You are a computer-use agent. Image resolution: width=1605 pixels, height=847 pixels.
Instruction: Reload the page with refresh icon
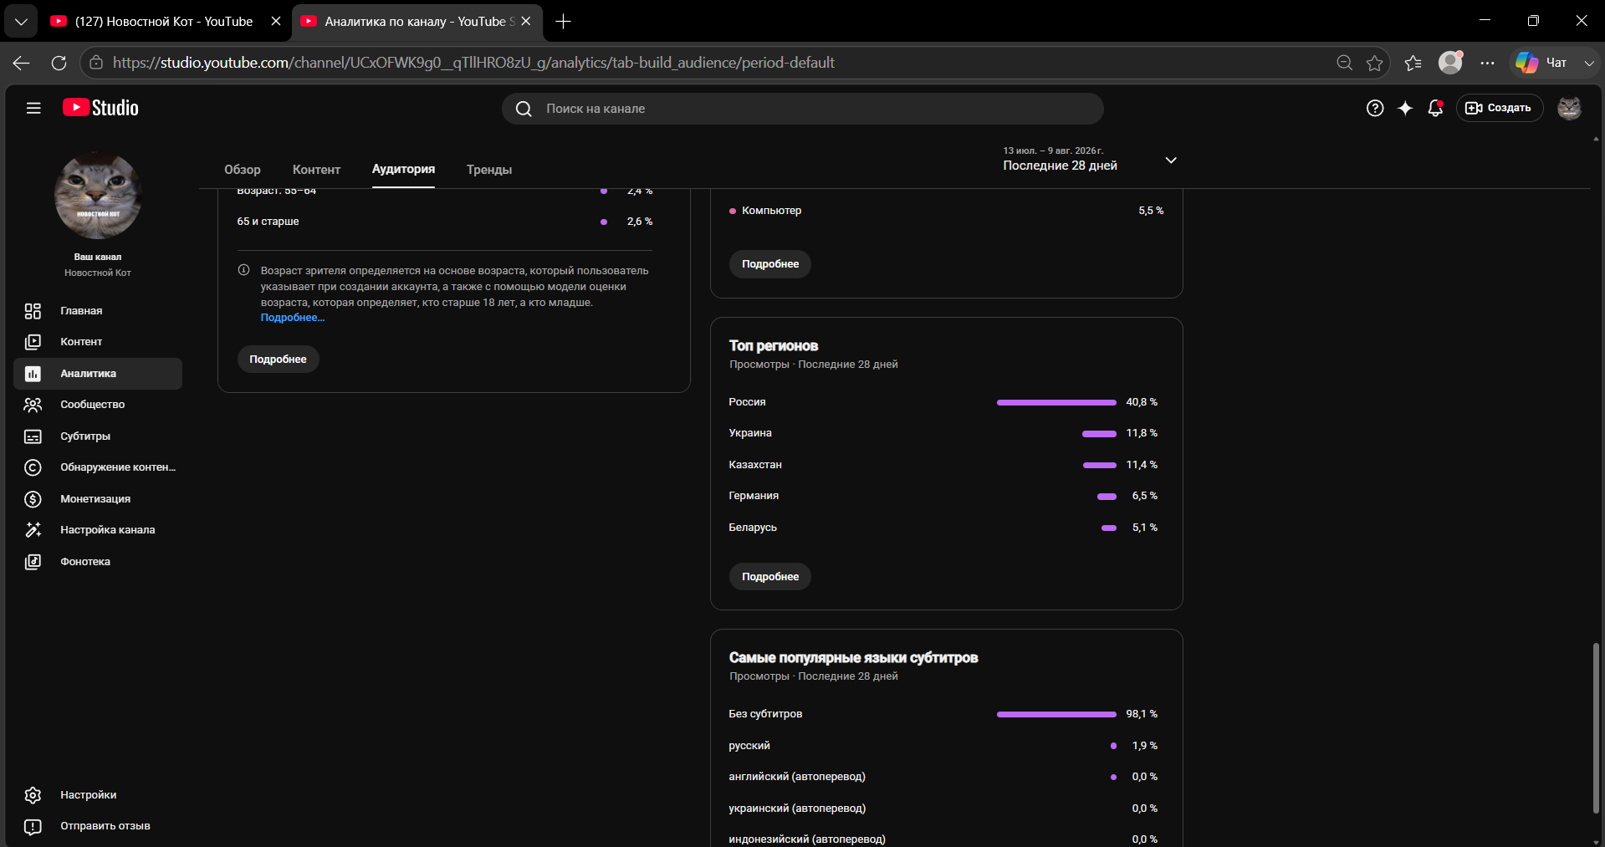59,63
